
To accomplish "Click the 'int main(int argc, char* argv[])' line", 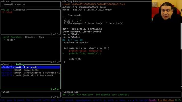I will (86, 48).
